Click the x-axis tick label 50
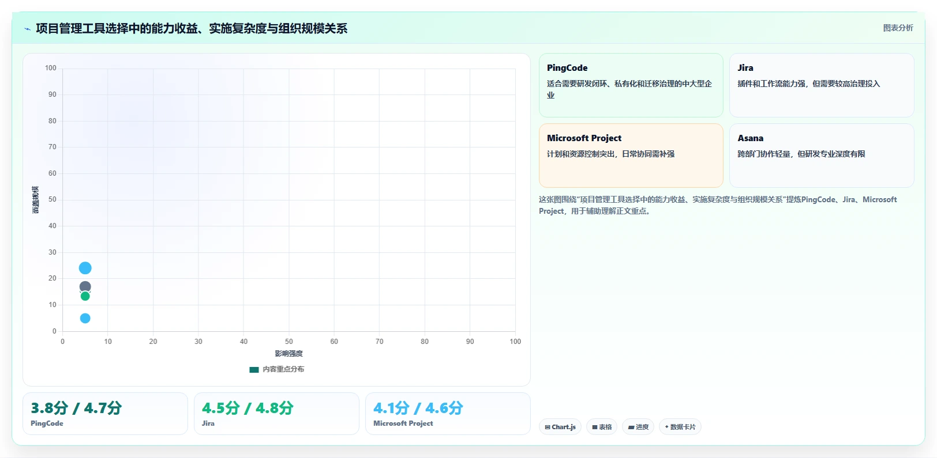Image resolution: width=937 pixels, height=458 pixels. [x=289, y=342]
